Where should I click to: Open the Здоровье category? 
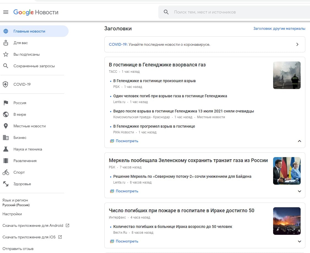[22, 184]
